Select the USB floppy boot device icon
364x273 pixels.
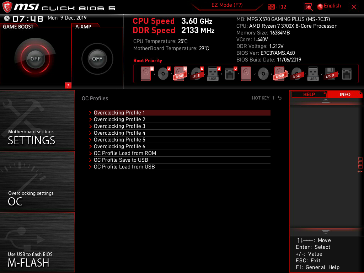(330, 74)
